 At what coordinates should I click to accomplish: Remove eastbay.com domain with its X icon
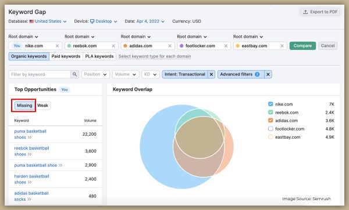[282, 46]
